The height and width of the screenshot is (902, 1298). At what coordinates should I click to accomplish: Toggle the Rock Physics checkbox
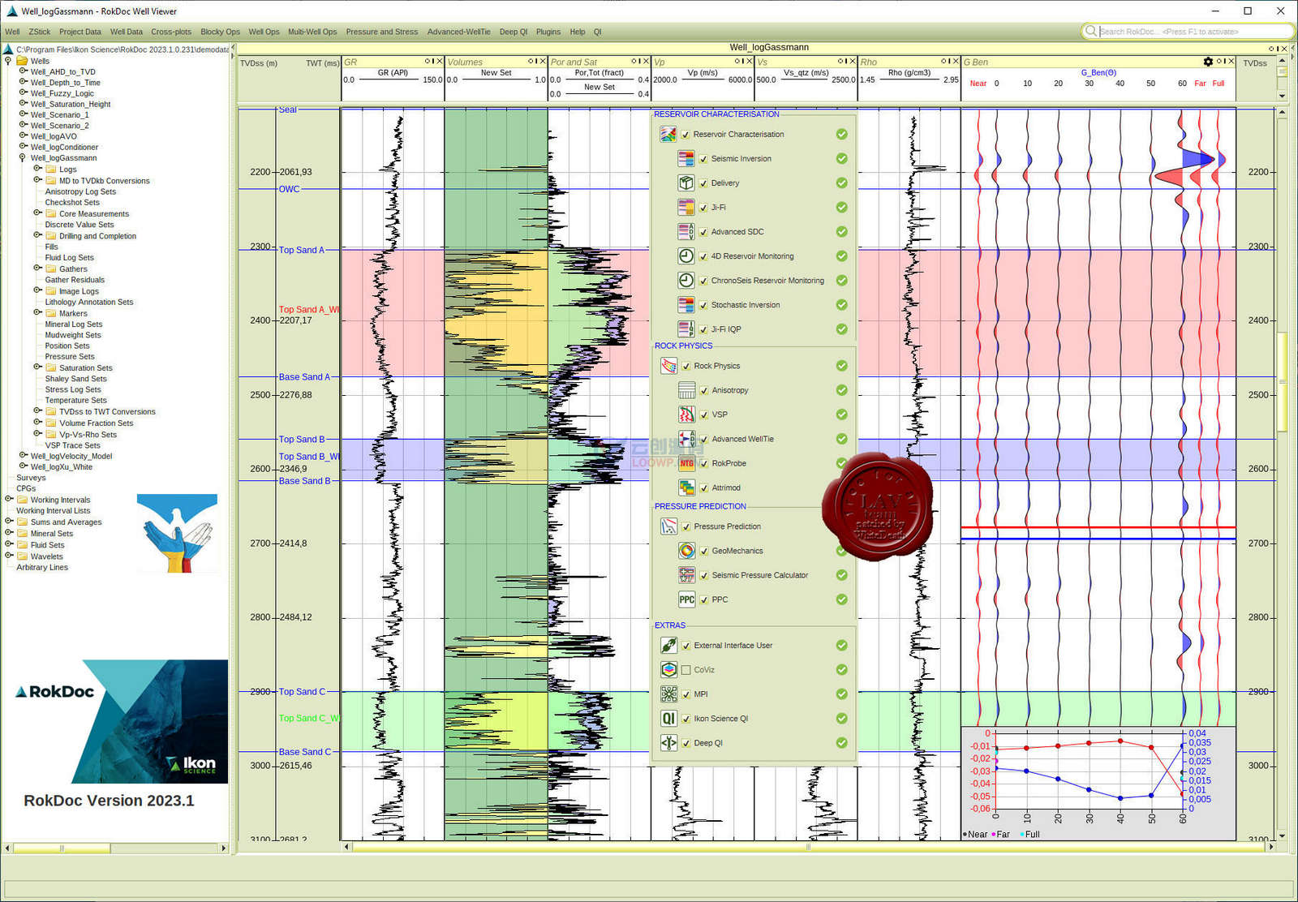pyautogui.click(x=686, y=366)
